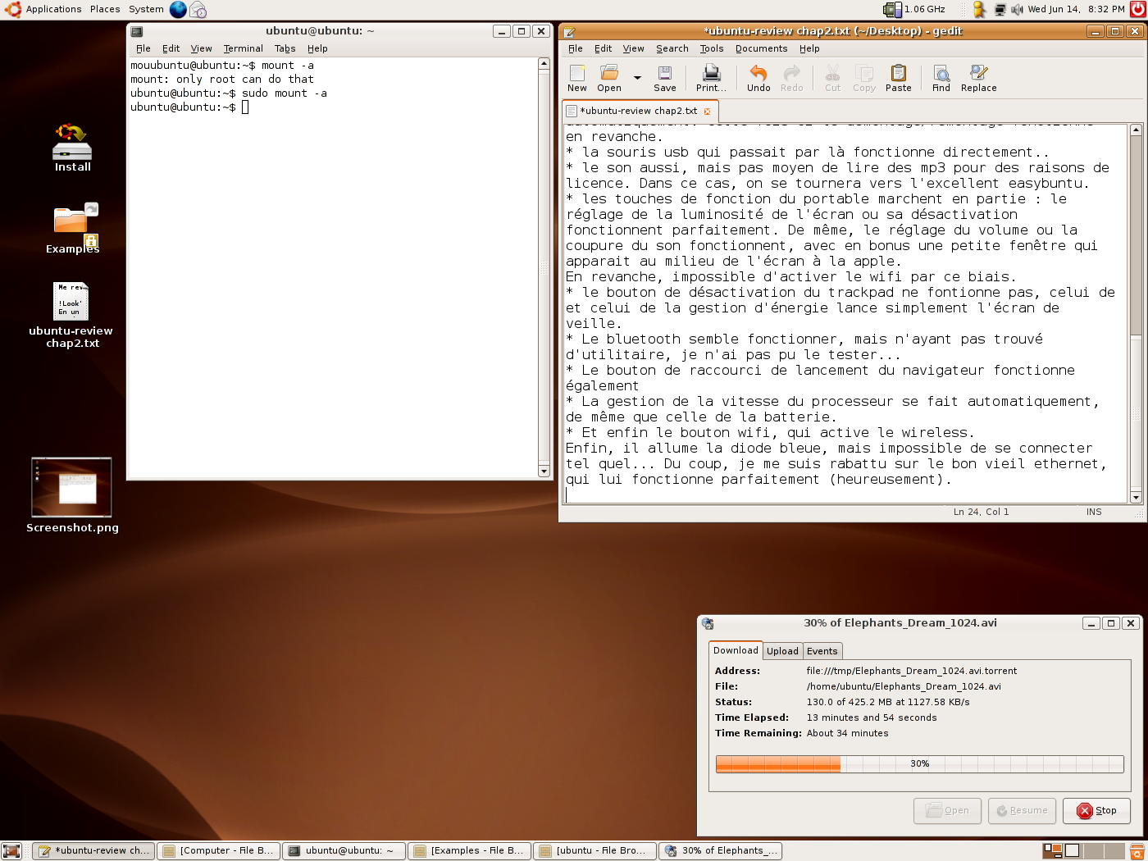1148x861 pixels.
Task: Select the ubuntu-review chap2.txt tab in gedit
Action: point(638,111)
